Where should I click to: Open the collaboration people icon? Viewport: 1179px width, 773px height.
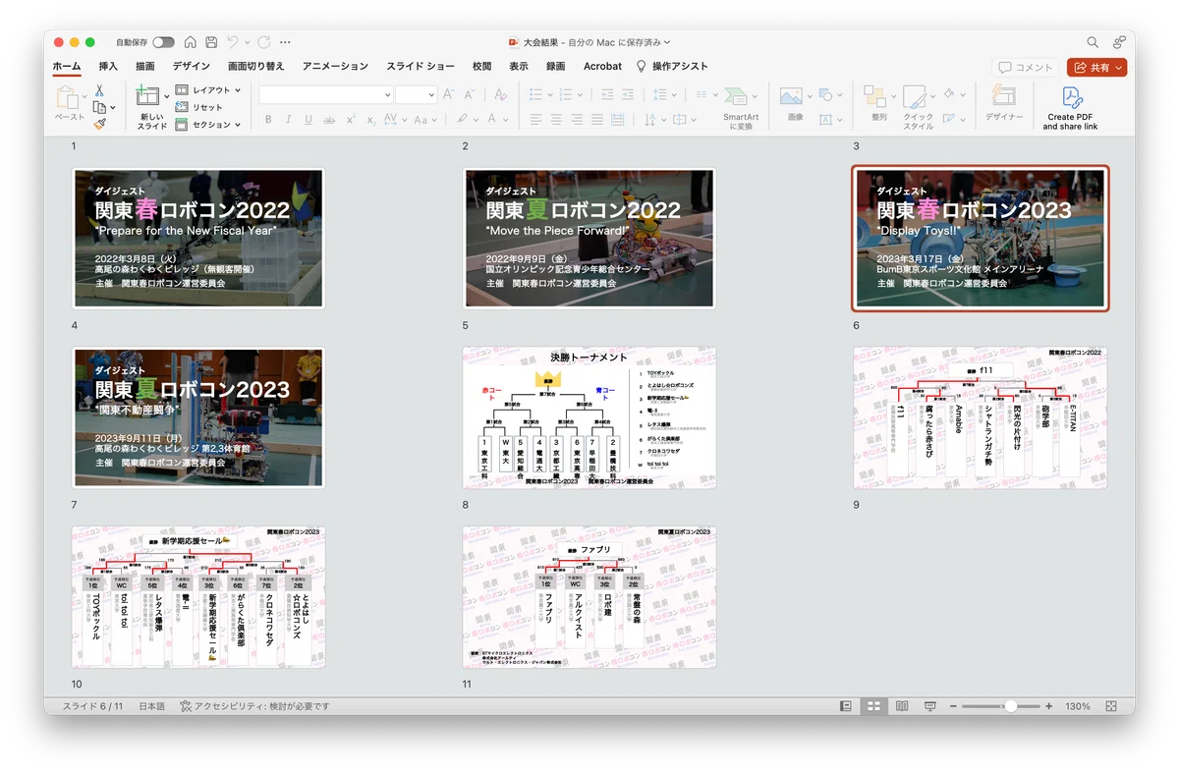click(x=1119, y=42)
